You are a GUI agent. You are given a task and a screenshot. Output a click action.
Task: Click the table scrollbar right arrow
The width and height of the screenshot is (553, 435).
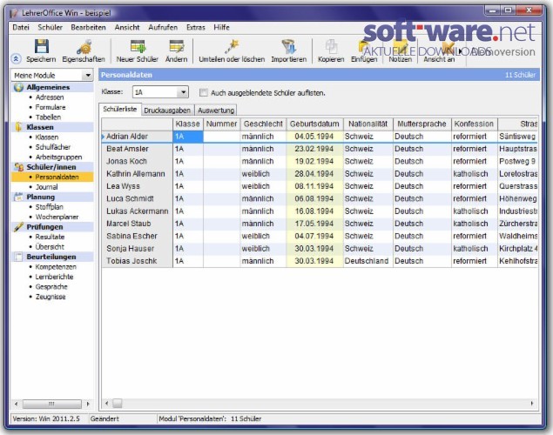click(x=532, y=404)
